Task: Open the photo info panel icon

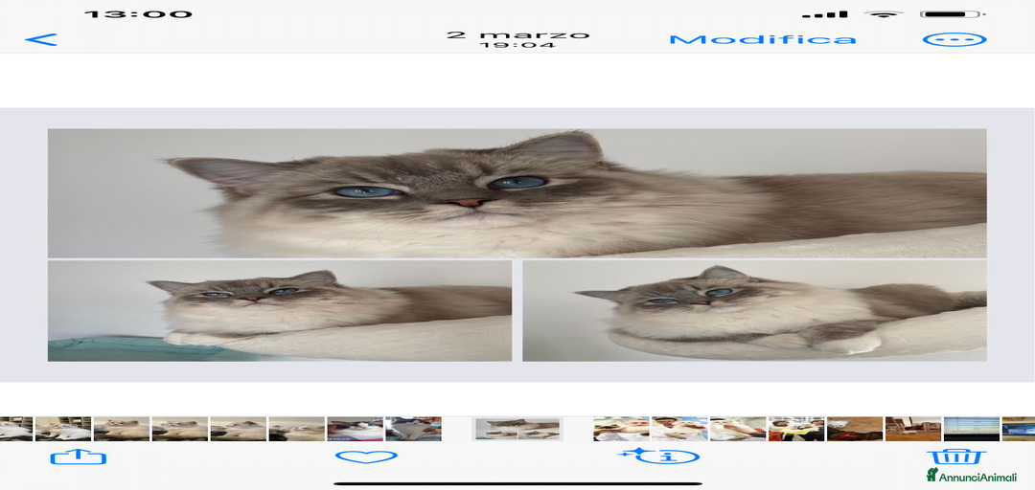Action: click(x=661, y=457)
